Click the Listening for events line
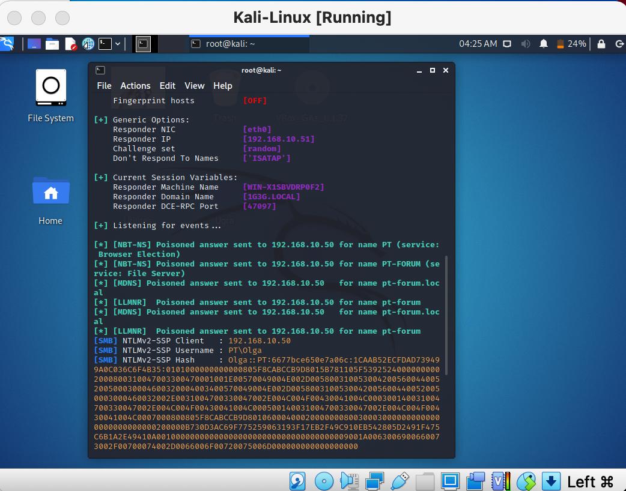Viewport: 626px width, 491px height. (157, 225)
